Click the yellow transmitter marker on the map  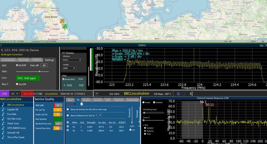62,21
